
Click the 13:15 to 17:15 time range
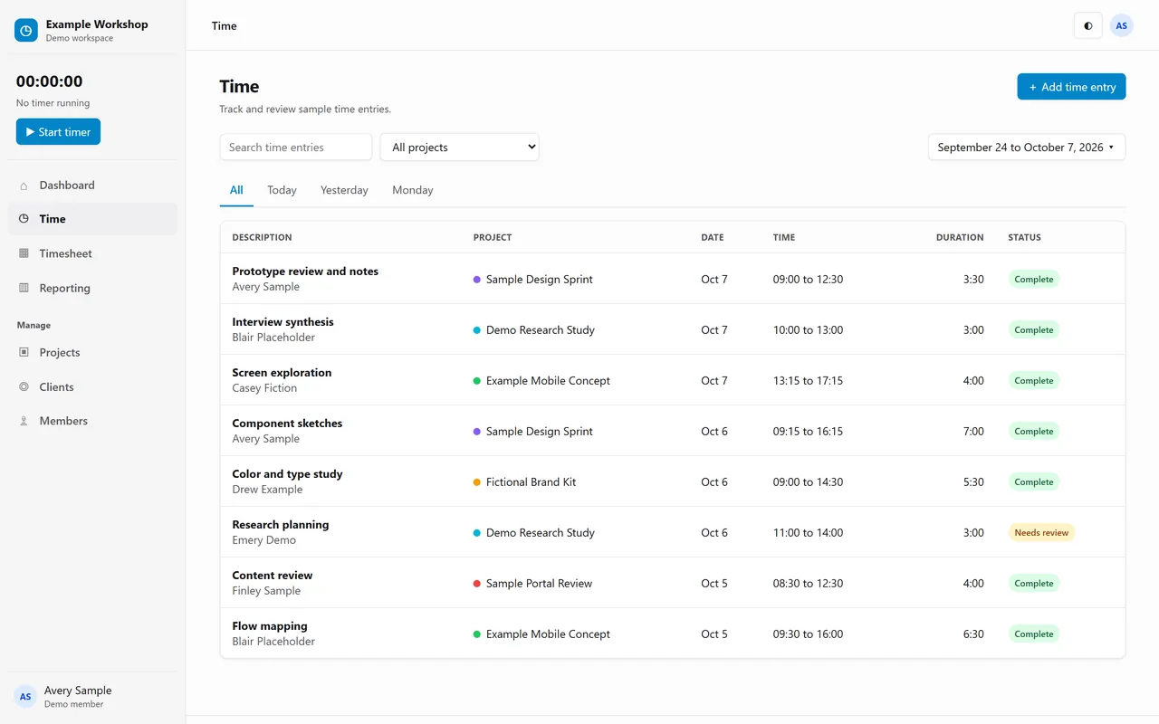[x=808, y=381]
